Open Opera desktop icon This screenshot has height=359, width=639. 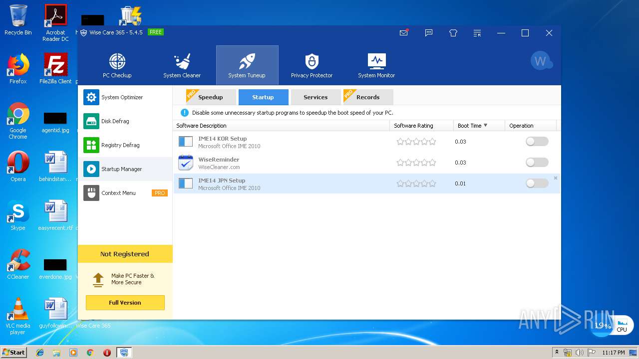click(x=18, y=167)
